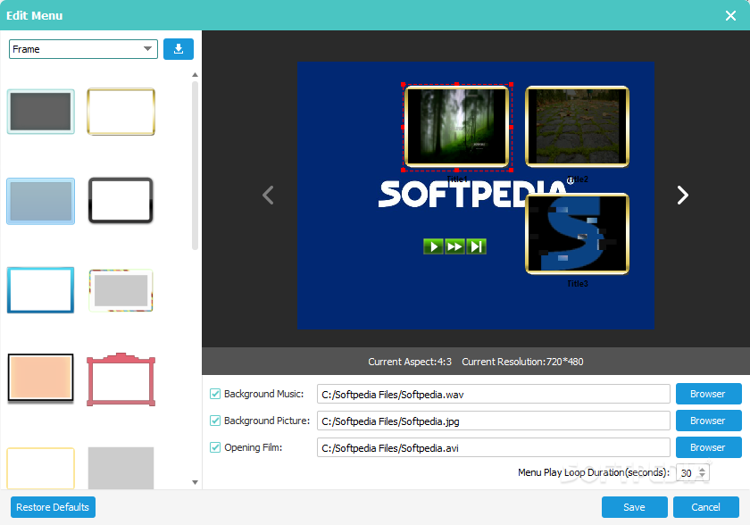Image resolution: width=750 pixels, height=525 pixels.
Task: Go to next menu page arrow
Action: (x=682, y=195)
